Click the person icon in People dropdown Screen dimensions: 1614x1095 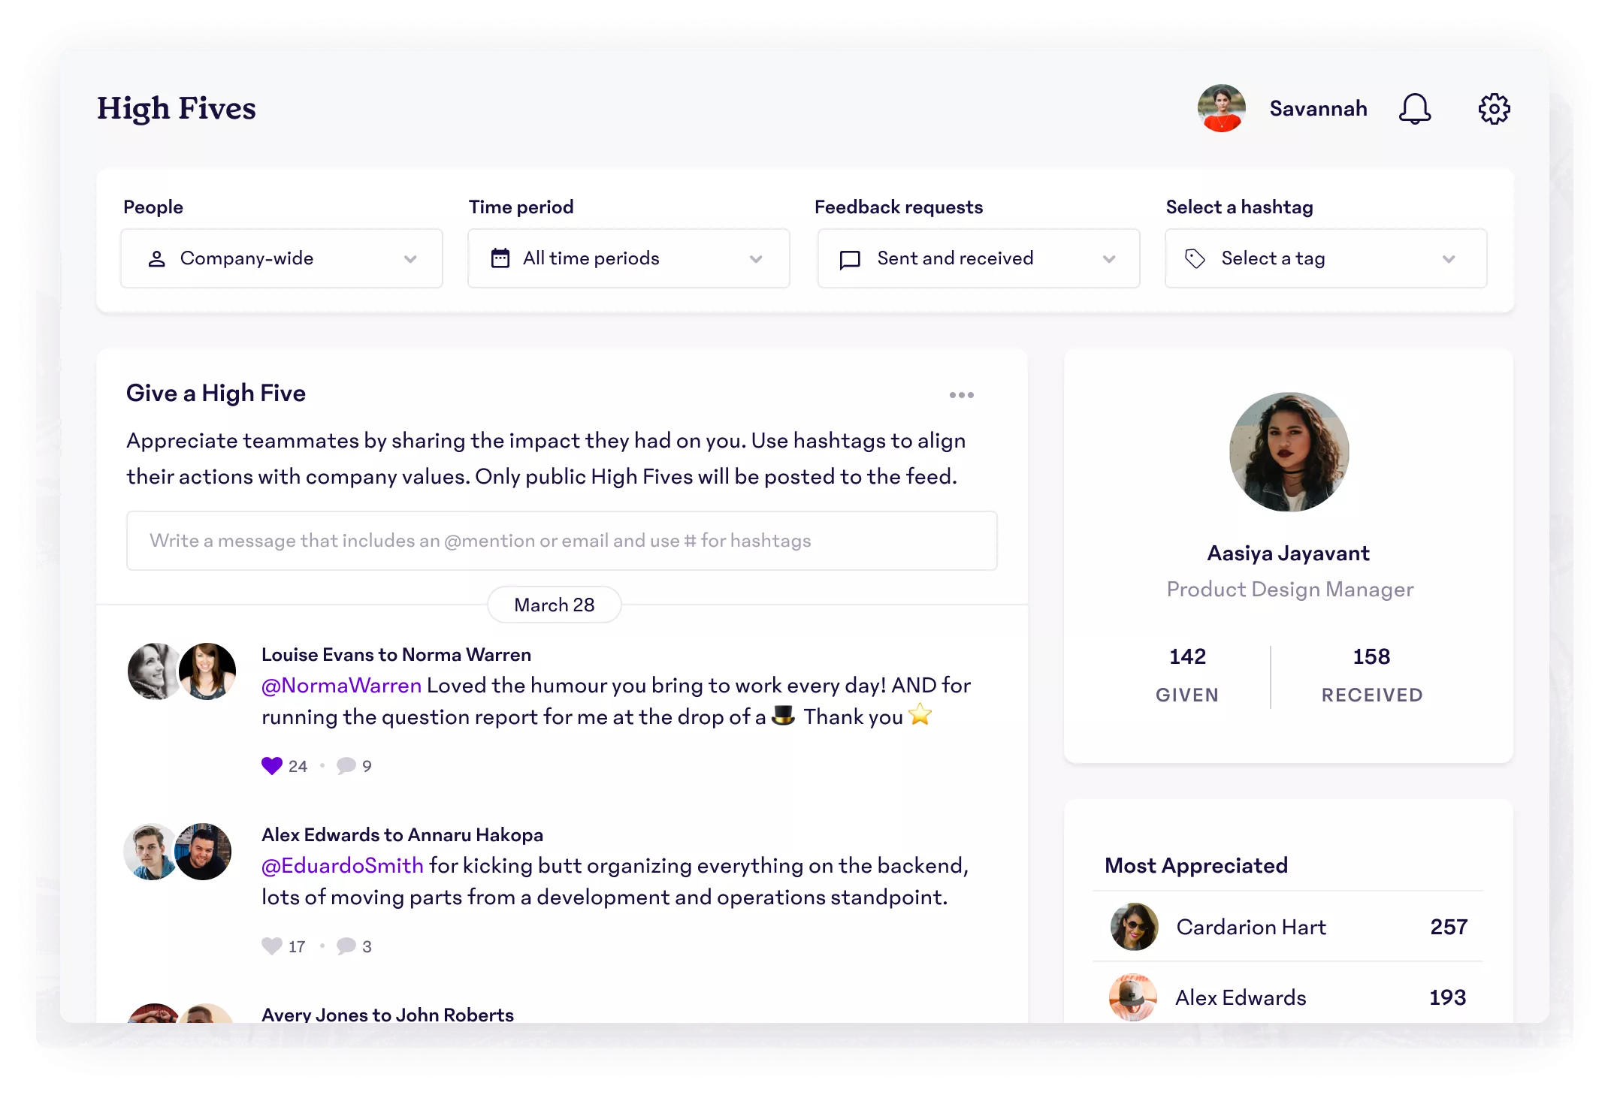coord(156,258)
